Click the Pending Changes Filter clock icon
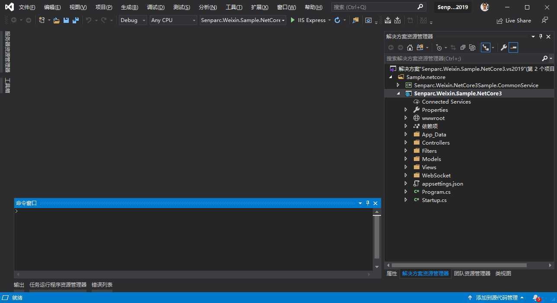This screenshot has height=303, width=557. pyautogui.click(x=439, y=47)
